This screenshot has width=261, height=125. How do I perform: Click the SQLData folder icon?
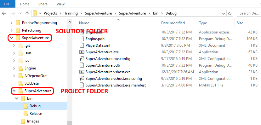20,83
